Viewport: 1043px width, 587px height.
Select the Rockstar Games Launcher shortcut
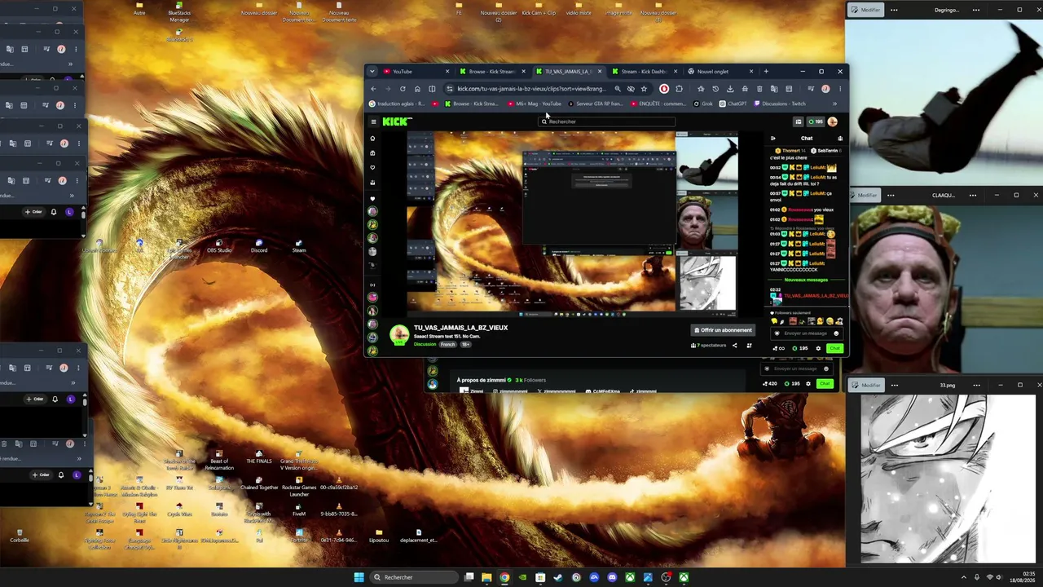click(x=299, y=488)
